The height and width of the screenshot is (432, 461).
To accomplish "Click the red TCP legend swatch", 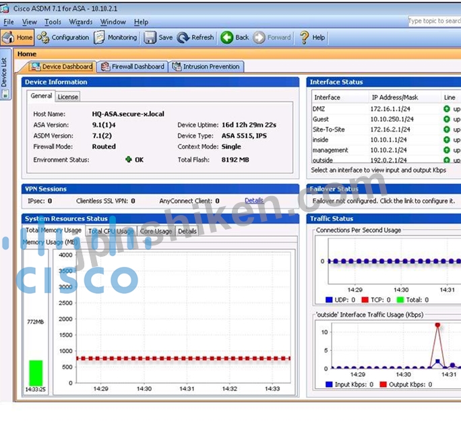I will click(x=365, y=300).
